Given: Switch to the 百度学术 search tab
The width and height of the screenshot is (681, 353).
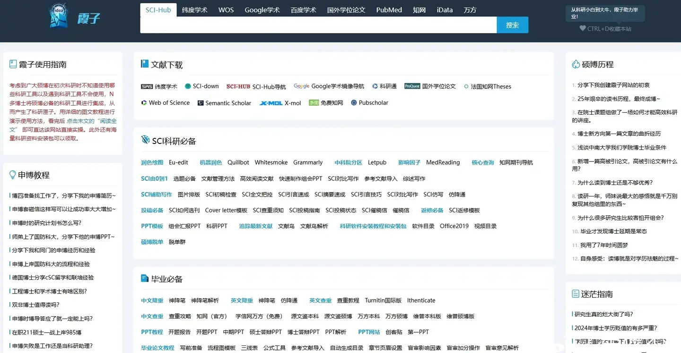Looking at the screenshot, I should coord(304,10).
